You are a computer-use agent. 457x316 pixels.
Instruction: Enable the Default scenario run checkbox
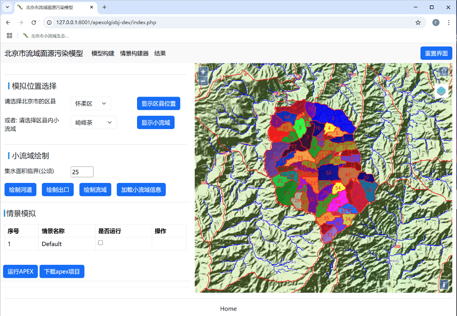(101, 243)
